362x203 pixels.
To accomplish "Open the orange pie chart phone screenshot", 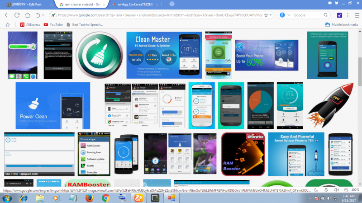I will point(261,106).
